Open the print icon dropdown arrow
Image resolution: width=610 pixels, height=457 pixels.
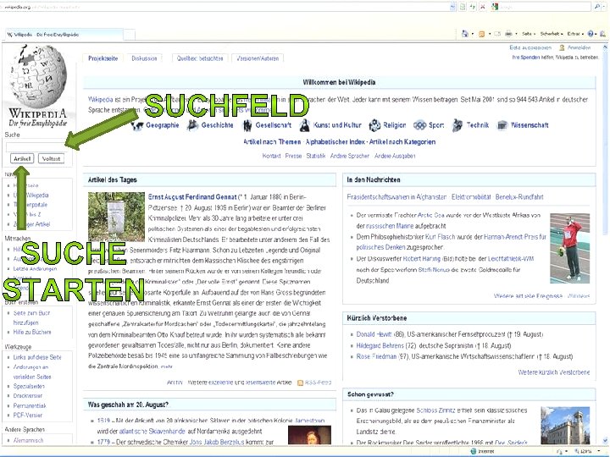tap(516, 34)
